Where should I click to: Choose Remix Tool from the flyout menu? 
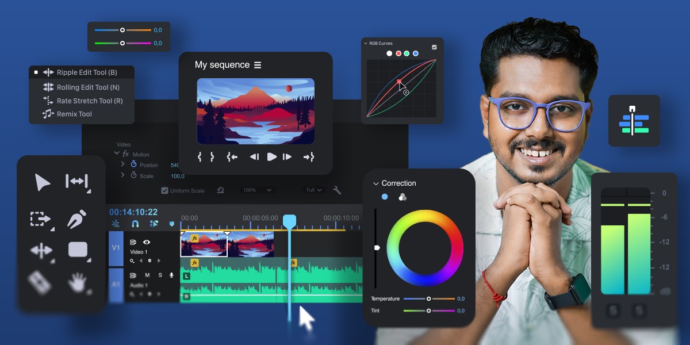click(x=74, y=114)
